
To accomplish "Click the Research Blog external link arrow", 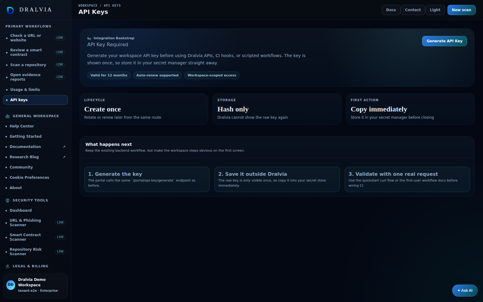I will tap(64, 157).
